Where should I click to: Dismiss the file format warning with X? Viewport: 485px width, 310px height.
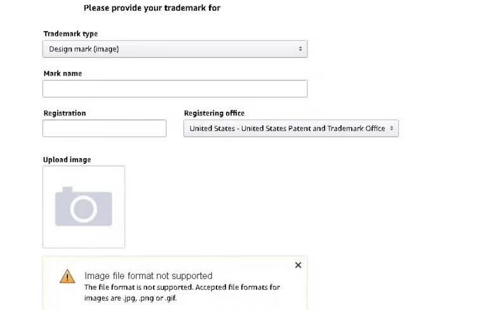(x=298, y=265)
